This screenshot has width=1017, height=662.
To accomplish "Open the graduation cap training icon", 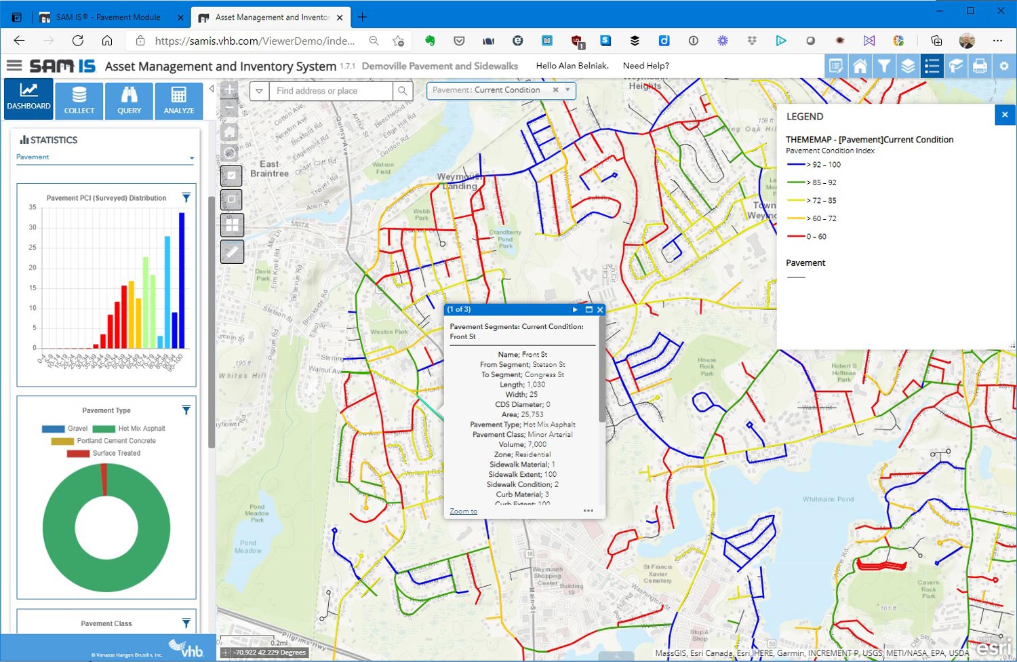I will [x=956, y=66].
